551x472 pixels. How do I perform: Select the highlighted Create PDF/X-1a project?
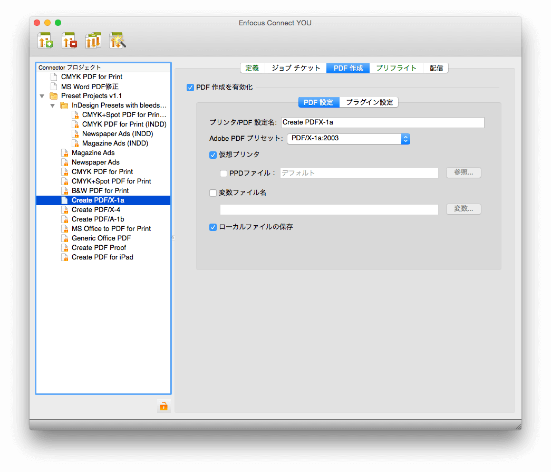[103, 200]
